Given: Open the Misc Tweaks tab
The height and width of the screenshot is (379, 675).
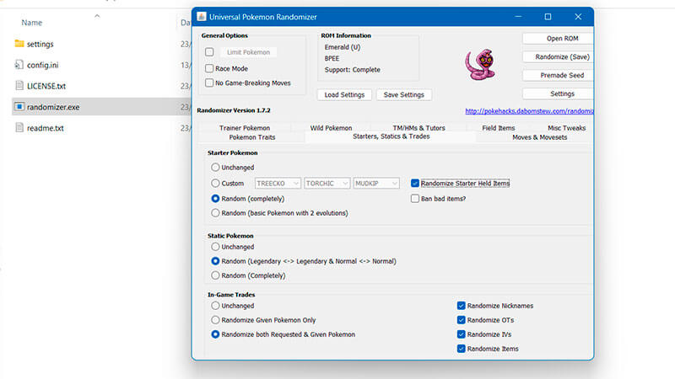Looking at the screenshot, I should click(x=566, y=128).
